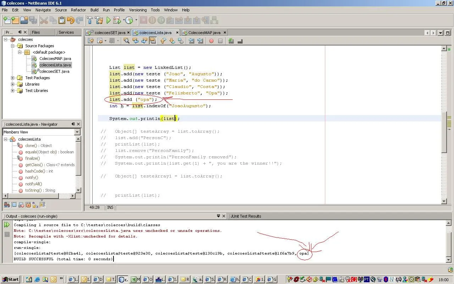Select colecoesSET.java in project tree
This screenshot has width=454, height=284.
point(54,71)
